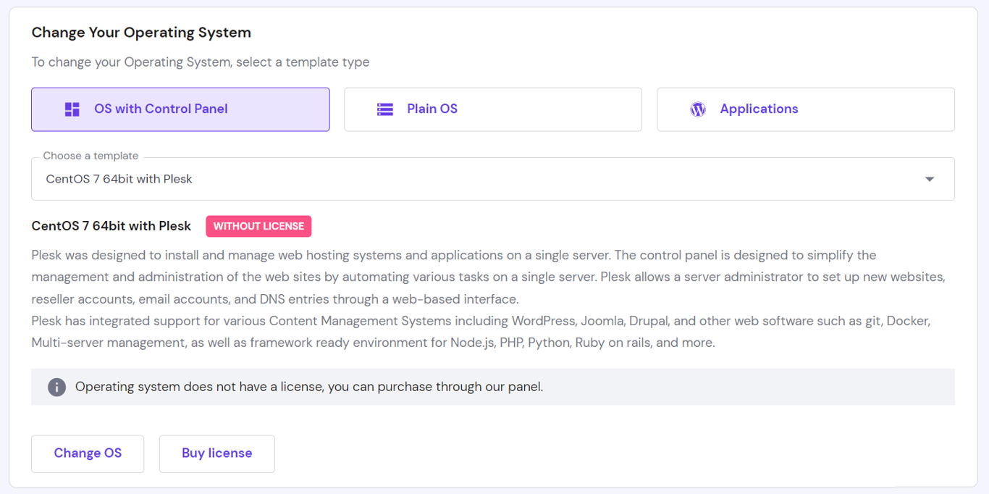989x494 pixels.
Task: Click the CentOS 7 64bit with Plesk title text
Action: [111, 226]
